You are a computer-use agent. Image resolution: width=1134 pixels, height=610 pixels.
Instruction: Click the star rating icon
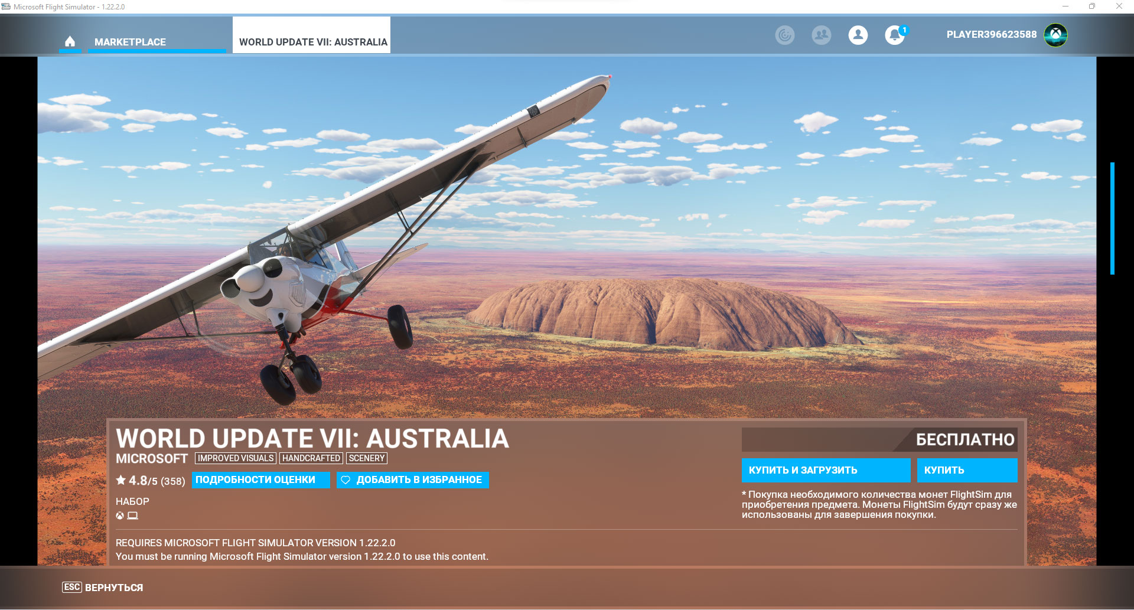pos(121,480)
